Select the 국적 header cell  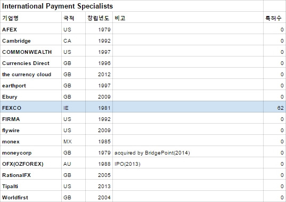(73, 18)
